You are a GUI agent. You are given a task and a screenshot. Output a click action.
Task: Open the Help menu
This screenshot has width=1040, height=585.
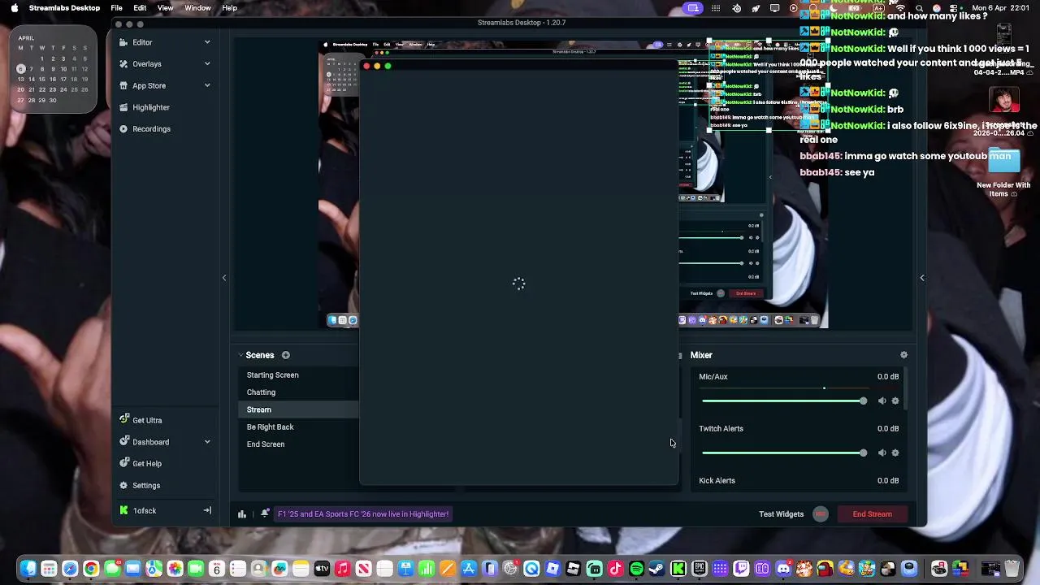(x=230, y=8)
